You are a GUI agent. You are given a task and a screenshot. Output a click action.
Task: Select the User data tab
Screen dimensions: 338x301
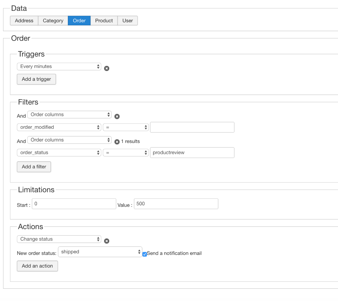[128, 21]
